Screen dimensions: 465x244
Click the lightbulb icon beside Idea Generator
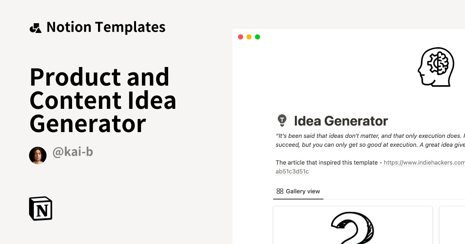point(282,121)
